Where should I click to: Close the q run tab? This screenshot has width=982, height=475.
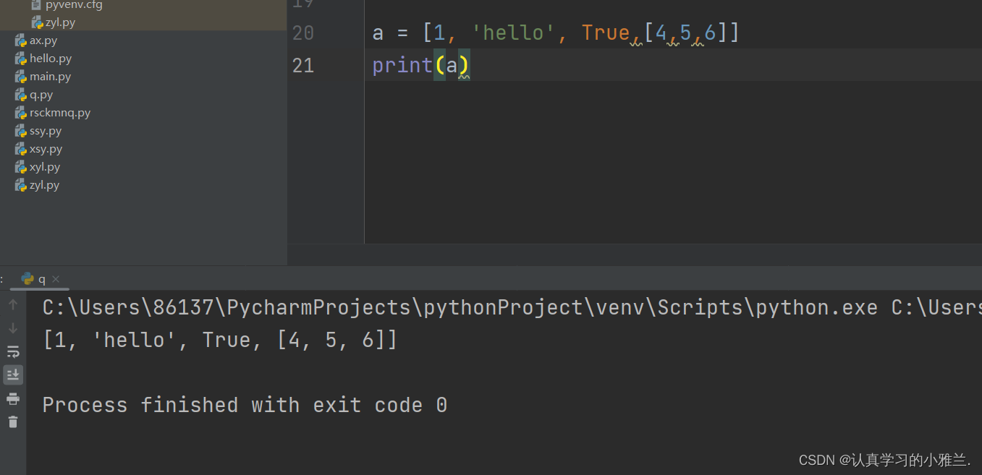click(x=56, y=279)
